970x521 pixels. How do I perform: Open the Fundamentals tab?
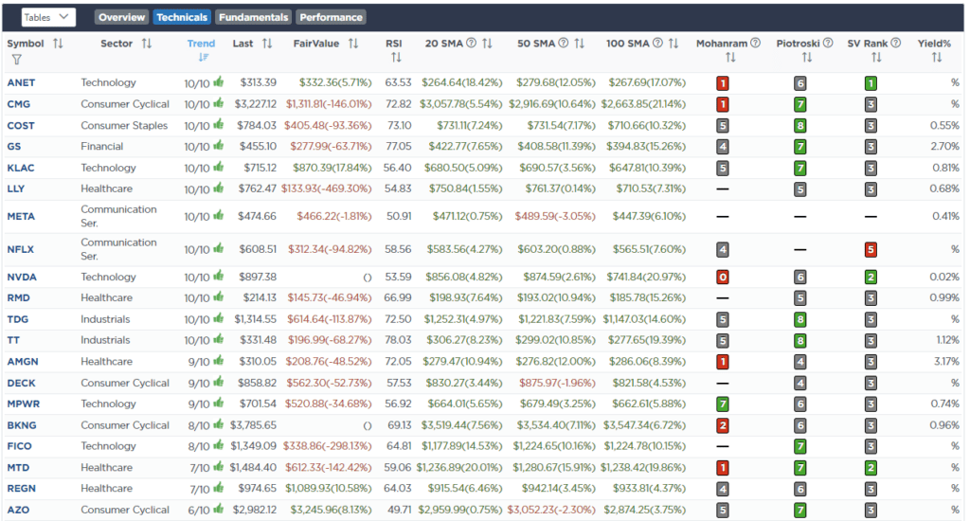coord(253,17)
